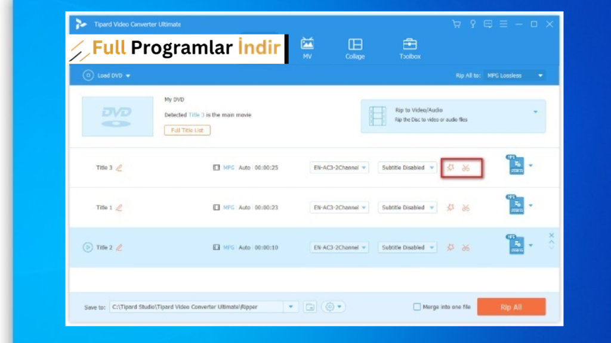
Task: Select the Title 1 row label
Action: [x=104, y=208]
